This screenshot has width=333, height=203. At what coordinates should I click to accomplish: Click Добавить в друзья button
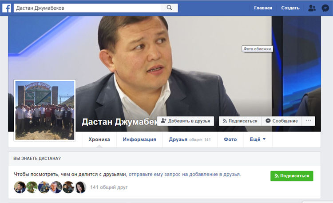[x=186, y=121]
